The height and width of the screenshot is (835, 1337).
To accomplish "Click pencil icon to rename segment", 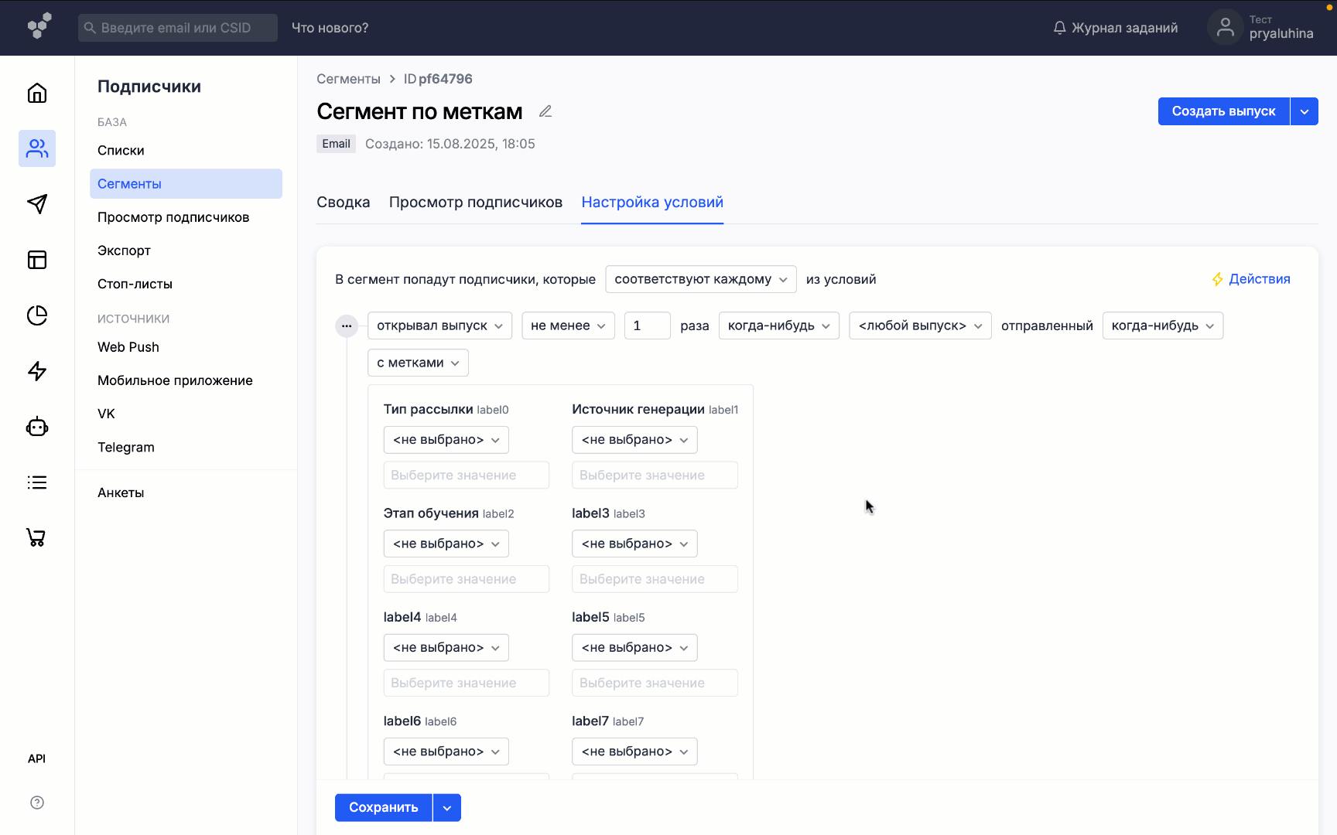I will [545, 111].
